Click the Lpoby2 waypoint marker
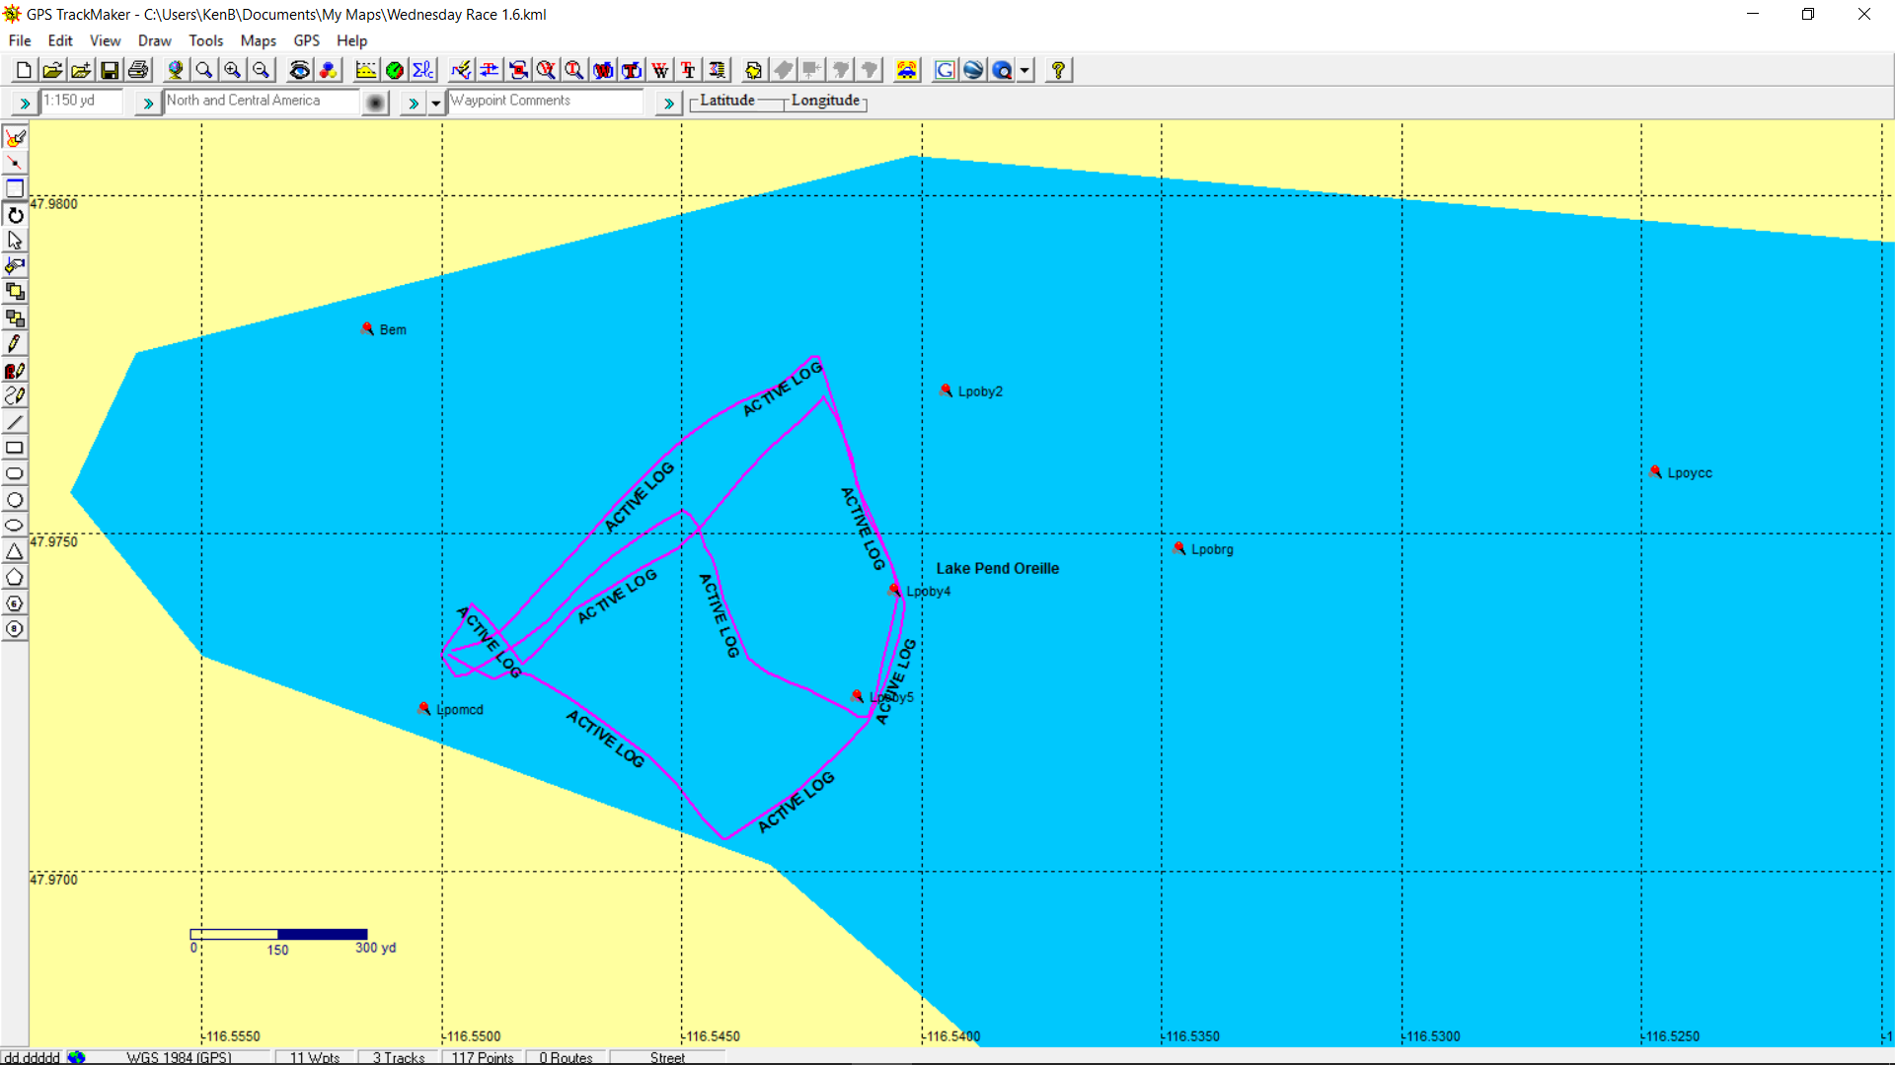 point(946,390)
